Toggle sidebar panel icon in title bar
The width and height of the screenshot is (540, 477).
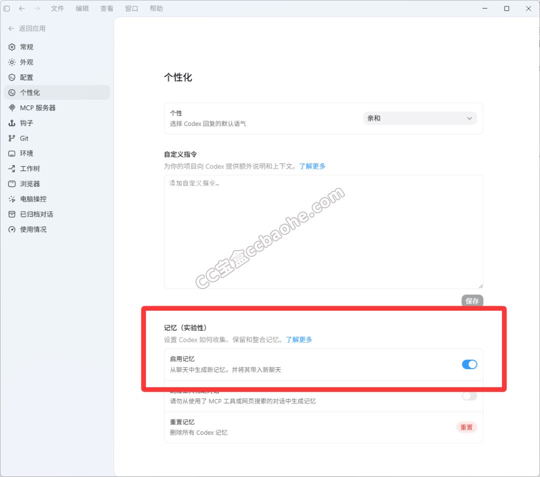coord(6,8)
